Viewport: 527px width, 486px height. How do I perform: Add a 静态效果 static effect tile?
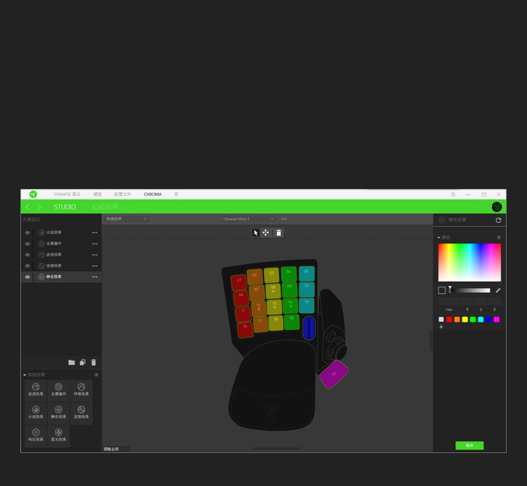click(x=58, y=414)
